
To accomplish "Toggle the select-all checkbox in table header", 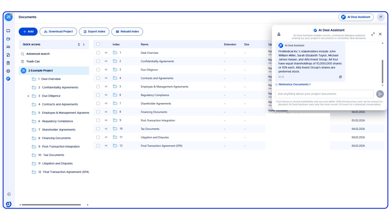I will [x=98, y=44].
